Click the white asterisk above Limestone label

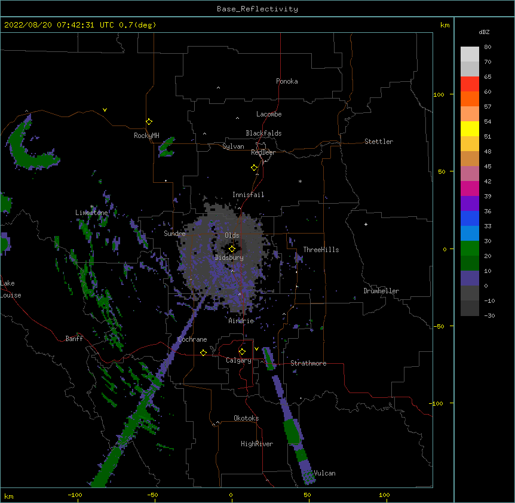[92, 207]
